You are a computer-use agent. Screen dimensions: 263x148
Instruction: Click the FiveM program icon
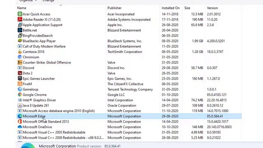pyautogui.click(x=20, y=84)
